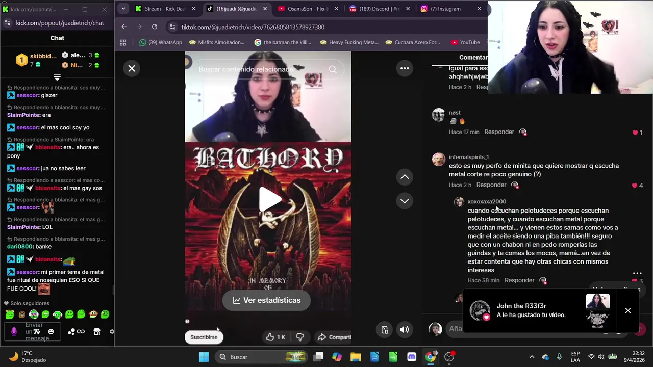View site info icon in address bar
This screenshot has height=367, width=653.
click(172, 27)
